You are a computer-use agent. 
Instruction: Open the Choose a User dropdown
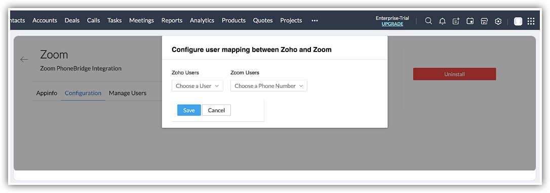tap(197, 86)
